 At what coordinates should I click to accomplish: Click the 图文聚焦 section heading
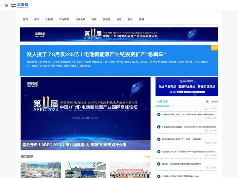pyautogui.click(x=27, y=157)
